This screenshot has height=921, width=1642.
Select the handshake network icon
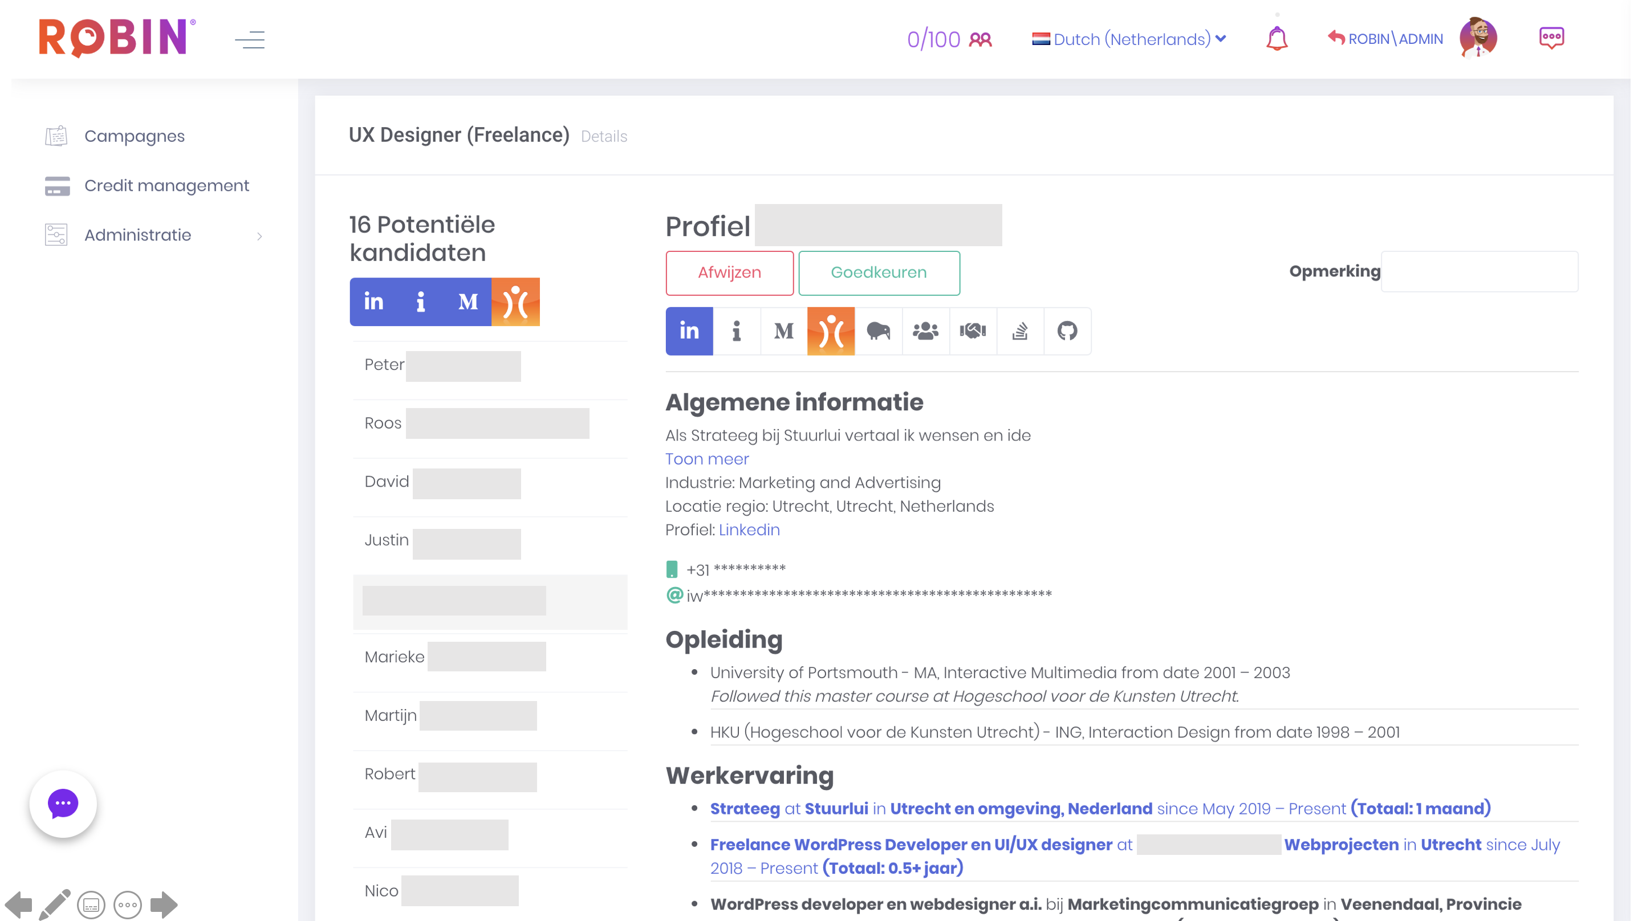pos(973,331)
